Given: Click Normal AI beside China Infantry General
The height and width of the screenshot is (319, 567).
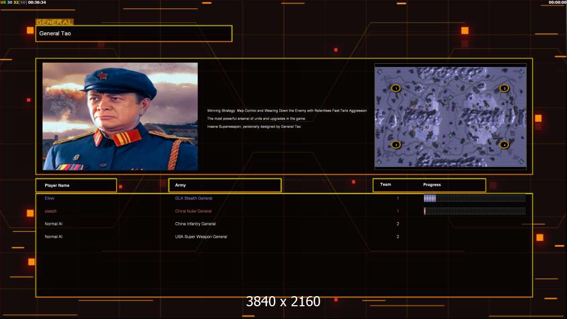Looking at the screenshot, I should pyautogui.click(x=54, y=224).
